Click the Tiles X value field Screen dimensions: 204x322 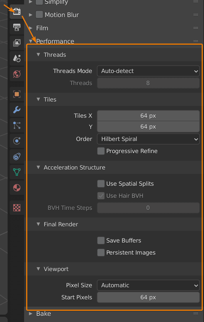click(148, 116)
